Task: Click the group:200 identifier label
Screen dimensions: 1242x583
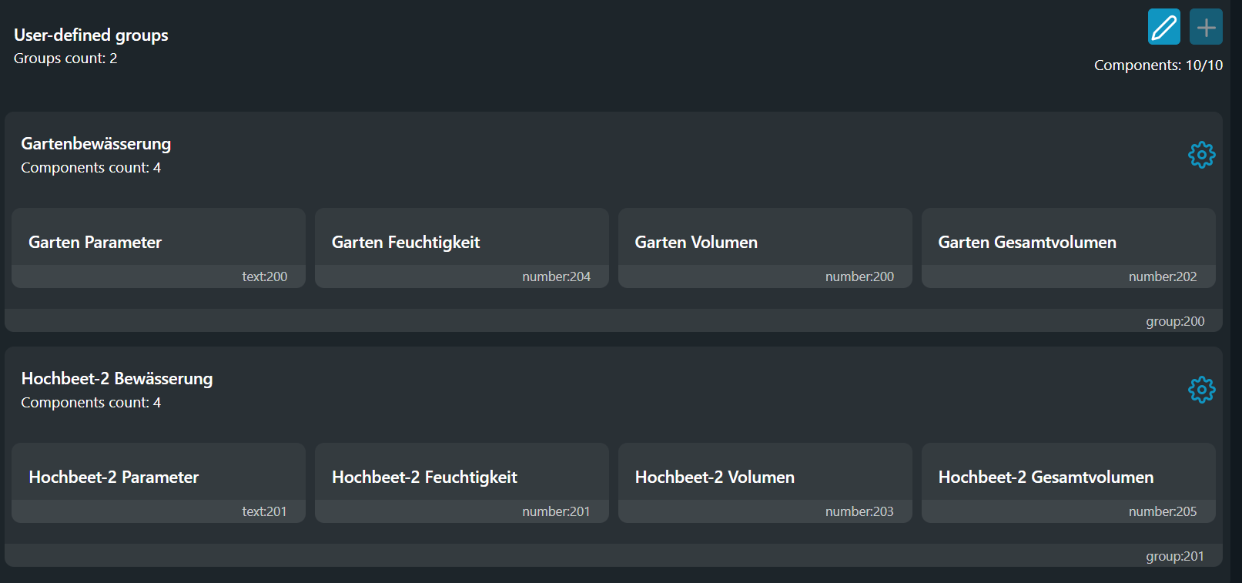Action: pyautogui.click(x=1175, y=321)
